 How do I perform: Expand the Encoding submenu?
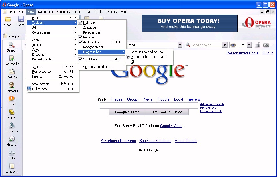(x=52, y=54)
